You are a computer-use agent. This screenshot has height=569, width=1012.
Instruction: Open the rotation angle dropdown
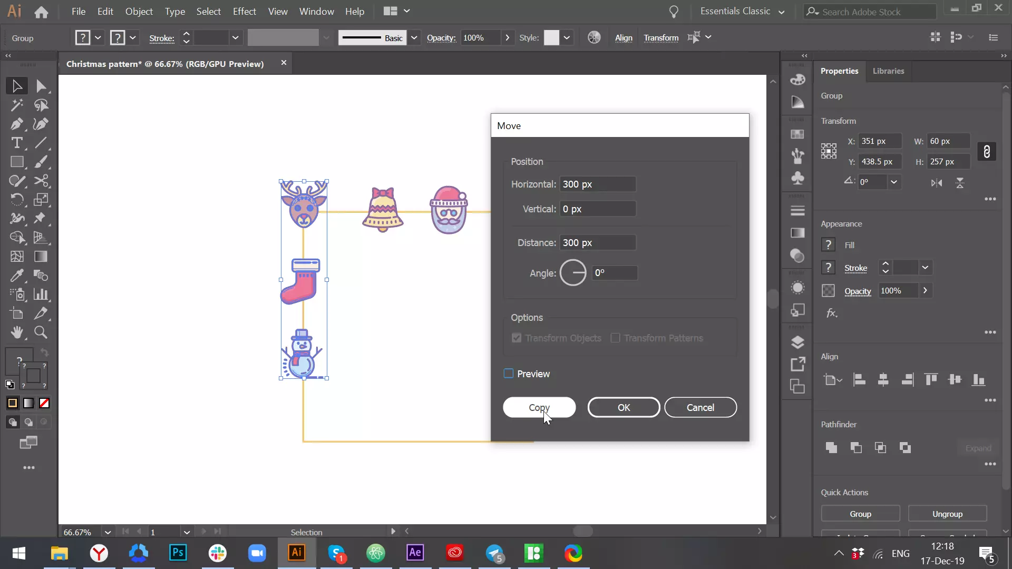894,182
